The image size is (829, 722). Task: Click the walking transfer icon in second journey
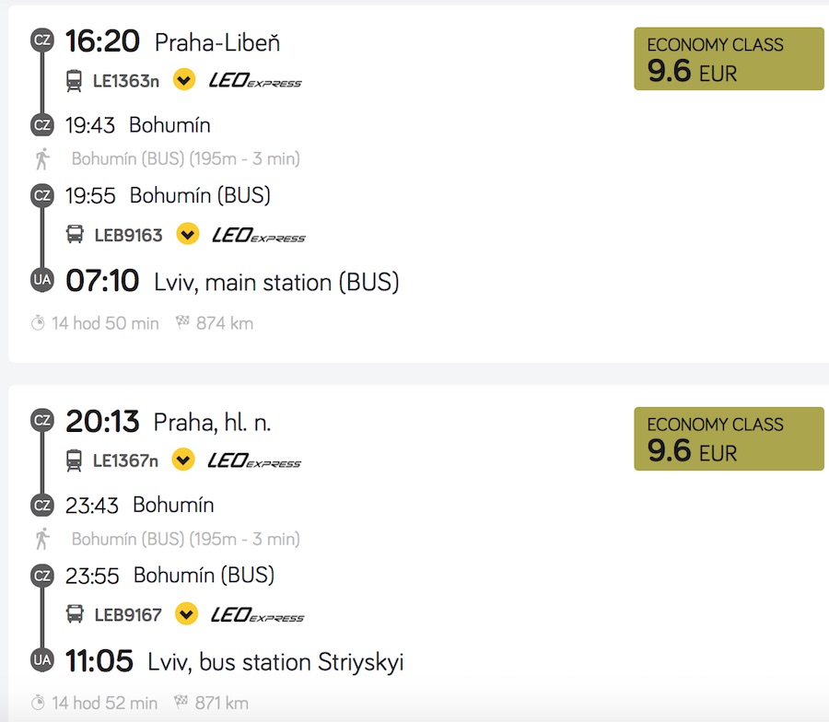click(41, 539)
